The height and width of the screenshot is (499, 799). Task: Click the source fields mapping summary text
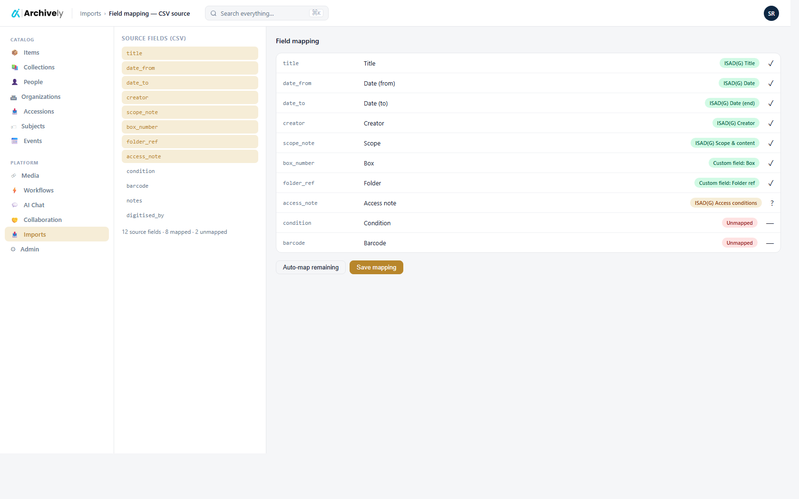(x=175, y=232)
